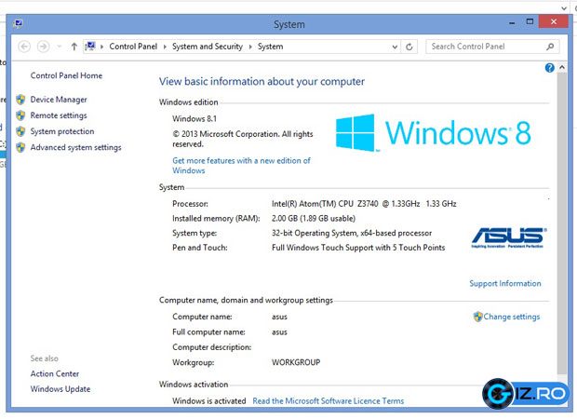The image size is (577, 419).
Task: Click the shield icon beside System protection
Action: 20,131
